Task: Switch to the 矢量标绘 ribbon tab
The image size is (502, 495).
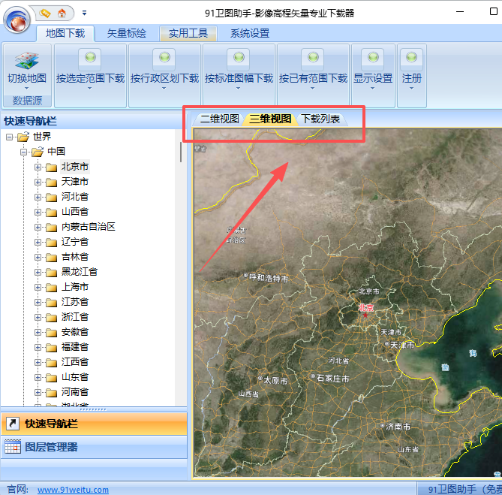Action: [127, 33]
